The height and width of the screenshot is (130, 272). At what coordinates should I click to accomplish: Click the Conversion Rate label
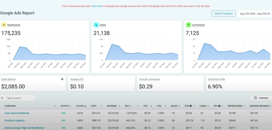coord(216,79)
